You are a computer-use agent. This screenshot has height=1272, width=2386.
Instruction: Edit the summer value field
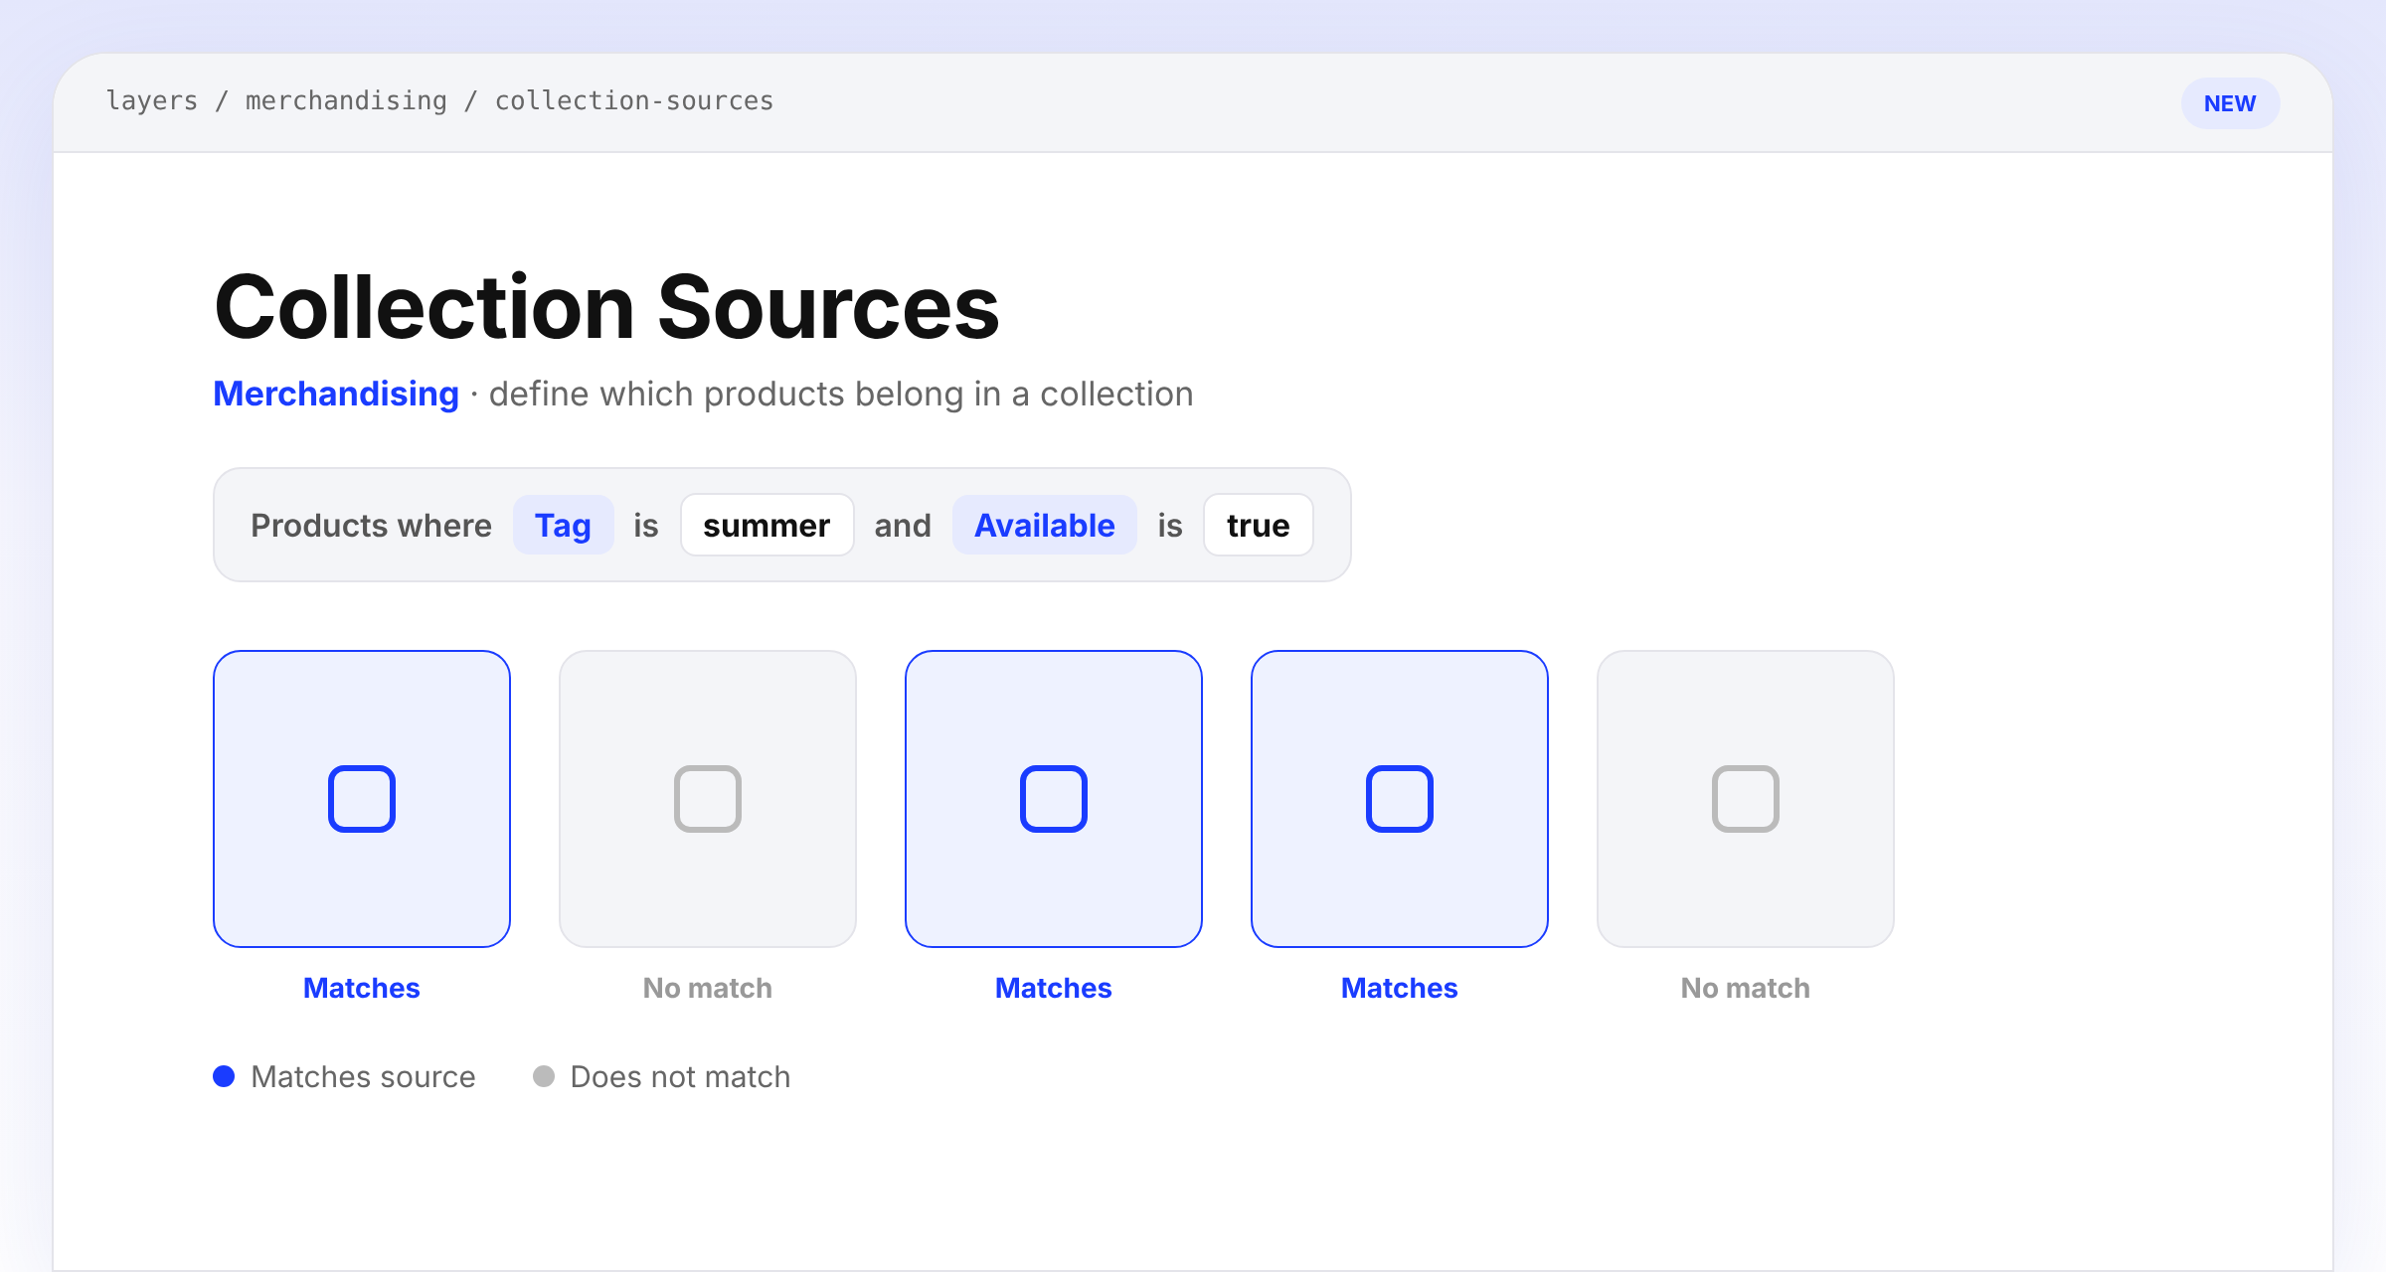pyautogui.click(x=767, y=525)
